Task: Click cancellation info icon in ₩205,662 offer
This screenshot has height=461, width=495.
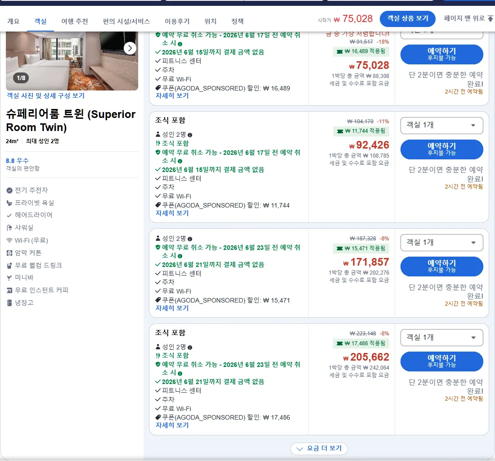Action: point(180,373)
